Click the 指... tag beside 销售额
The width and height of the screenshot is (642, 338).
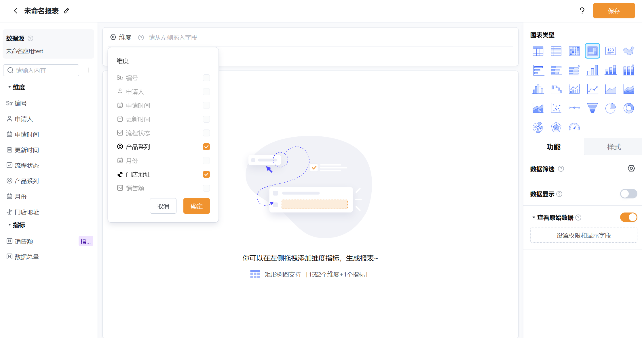86,241
